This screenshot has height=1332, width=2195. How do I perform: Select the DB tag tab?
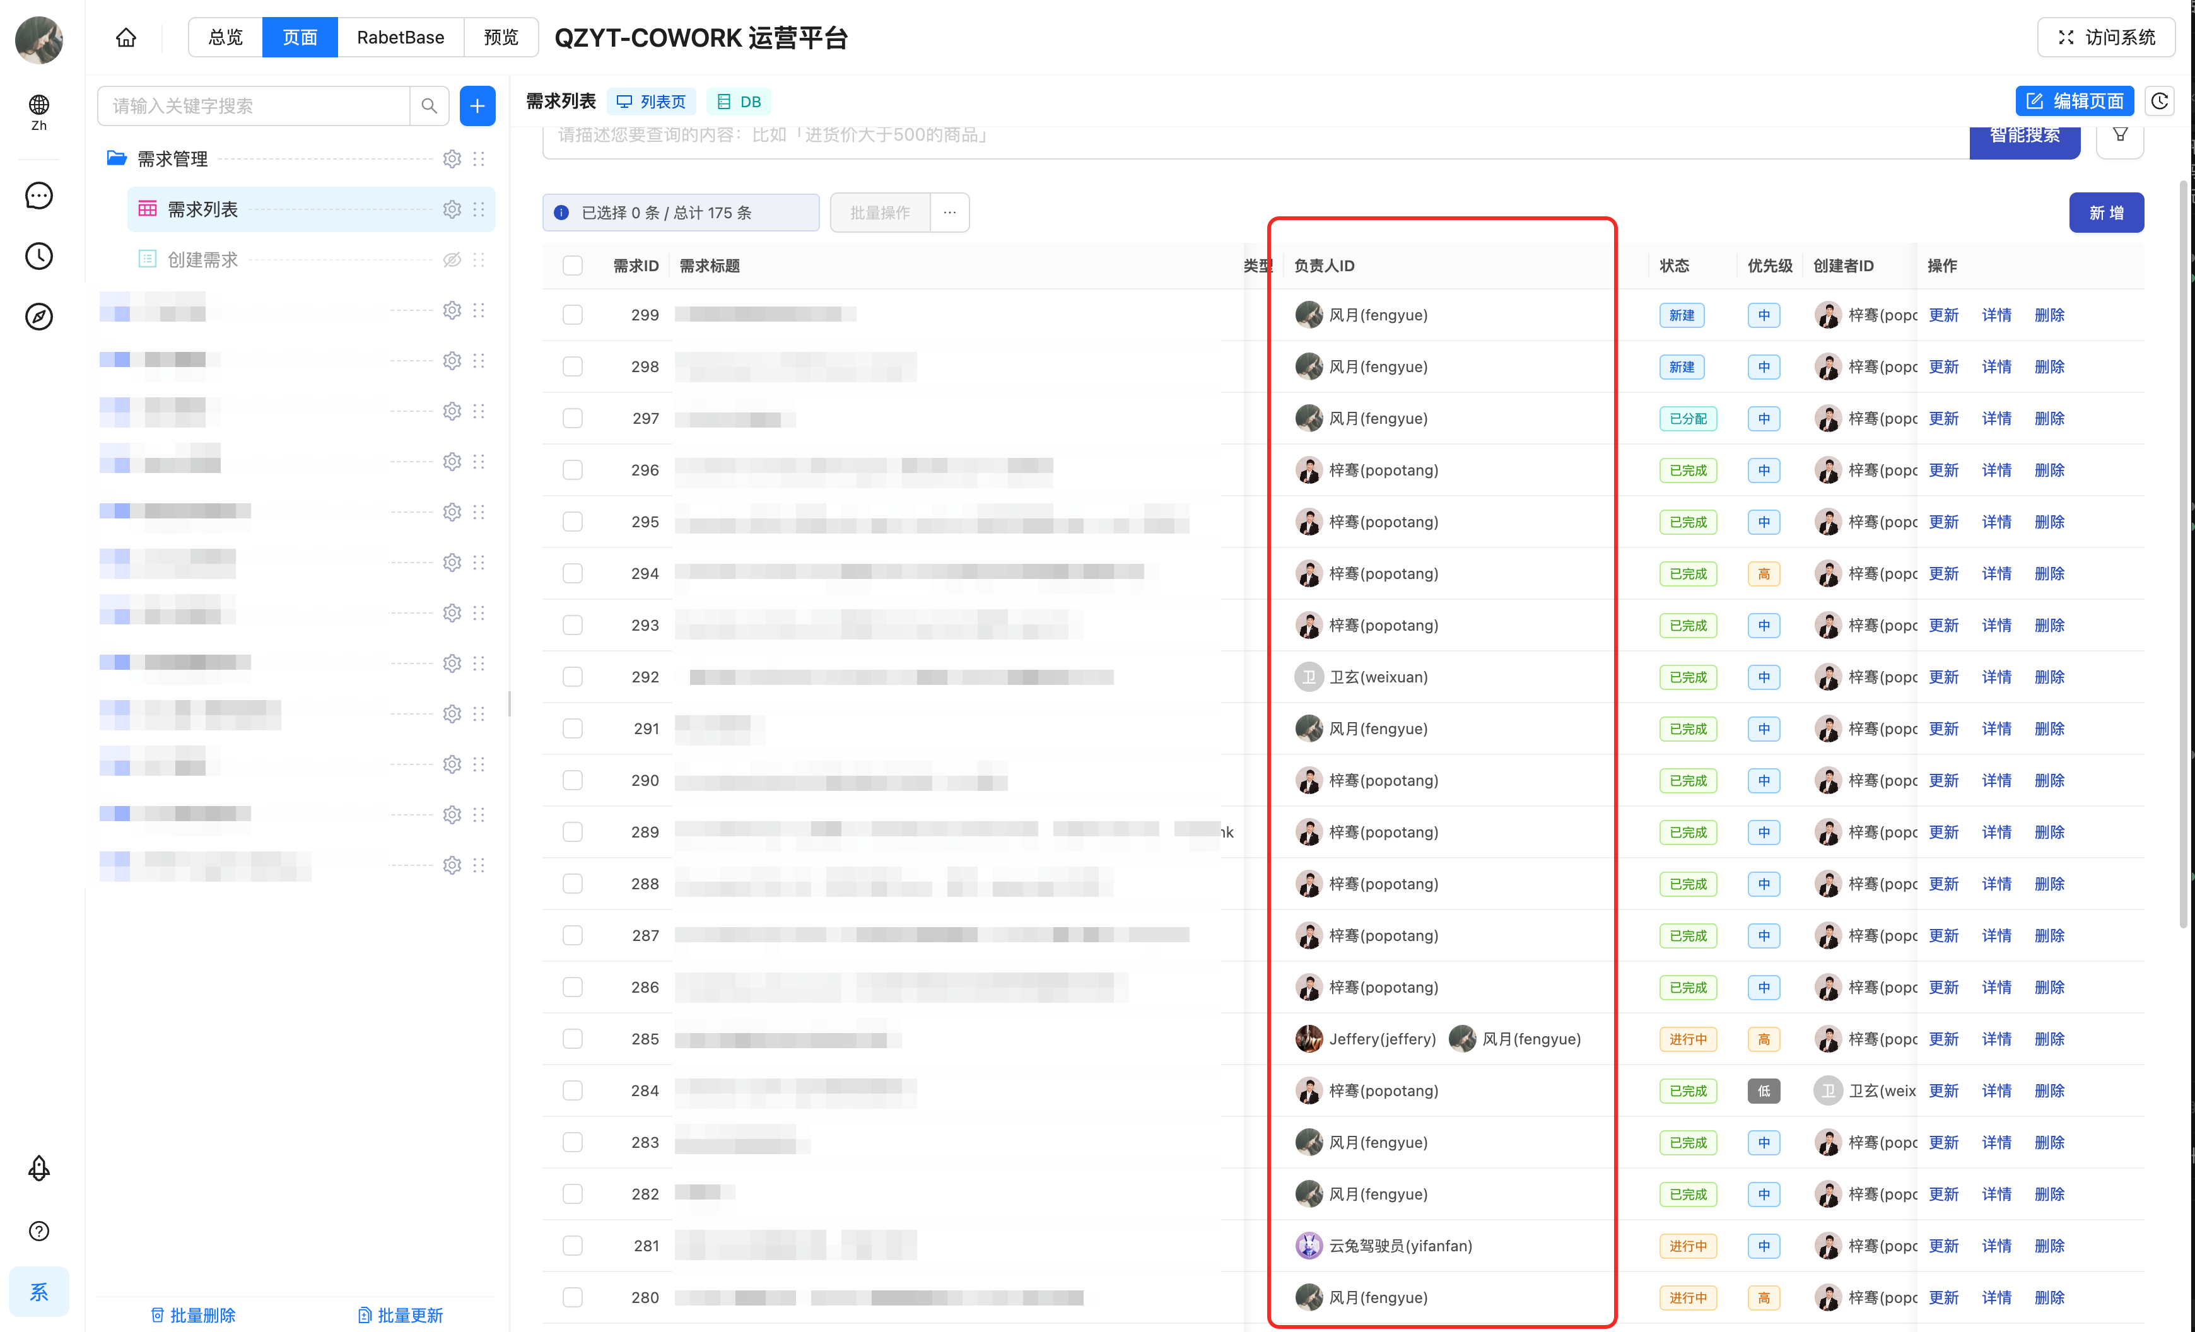(739, 102)
